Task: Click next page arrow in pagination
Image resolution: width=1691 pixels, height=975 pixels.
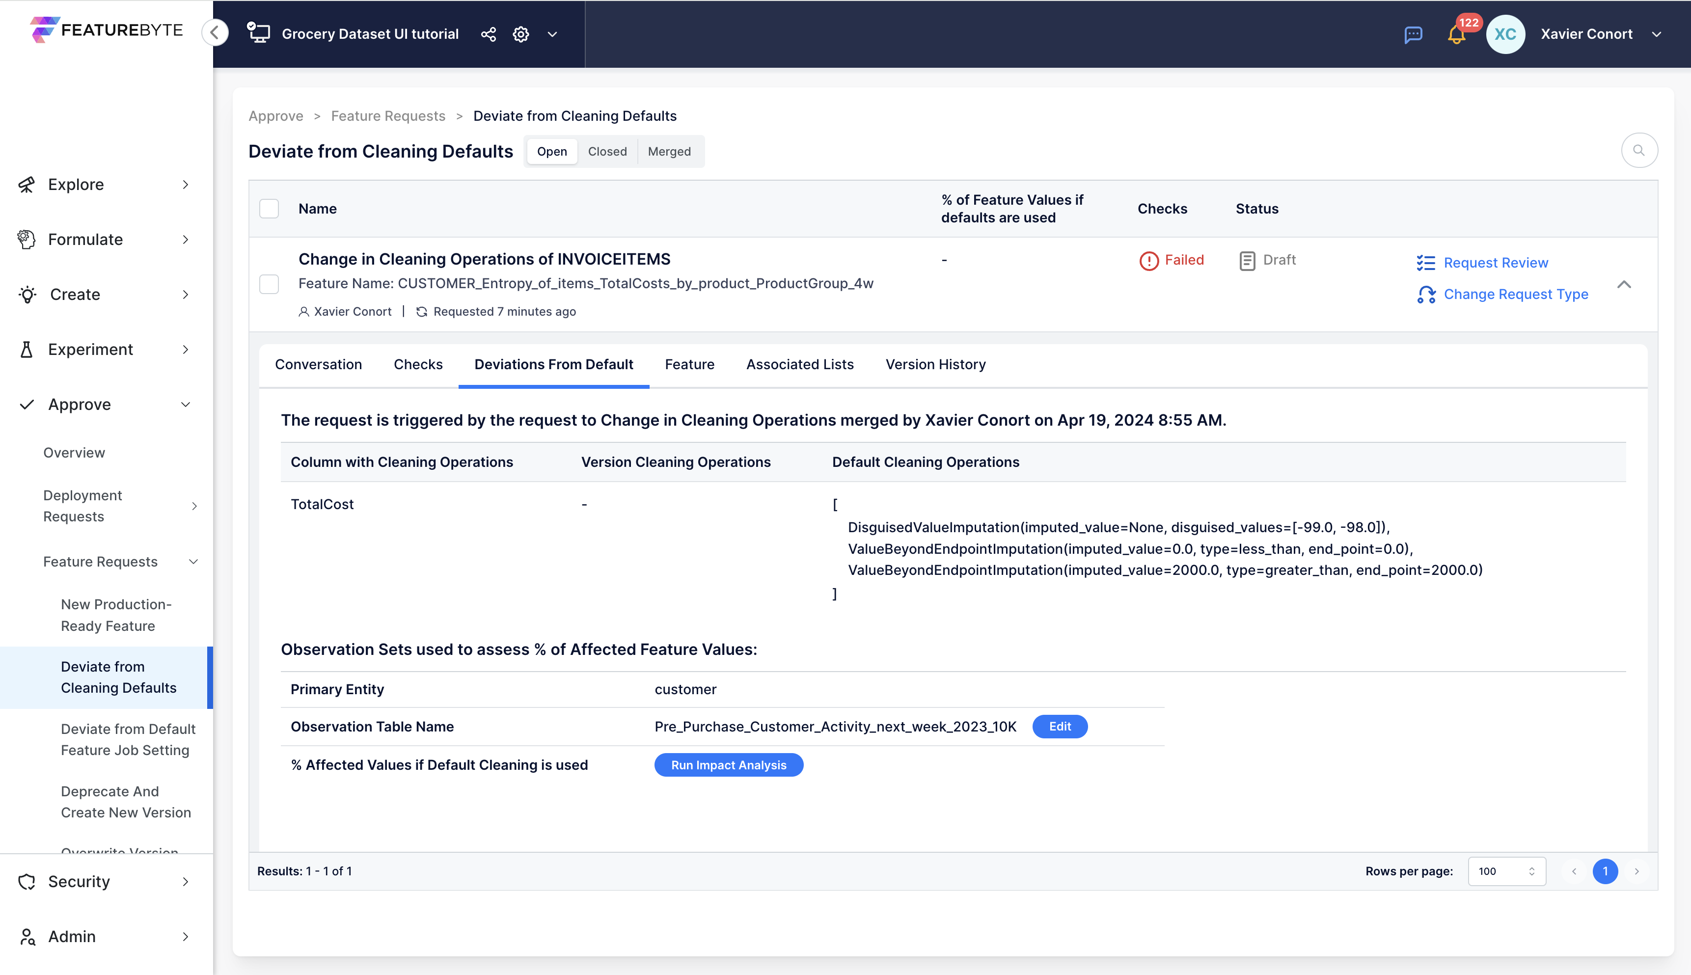Action: coord(1636,871)
